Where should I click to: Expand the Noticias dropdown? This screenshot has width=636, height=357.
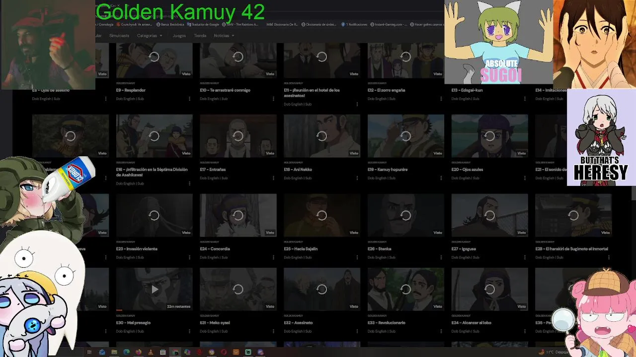(x=224, y=36)
